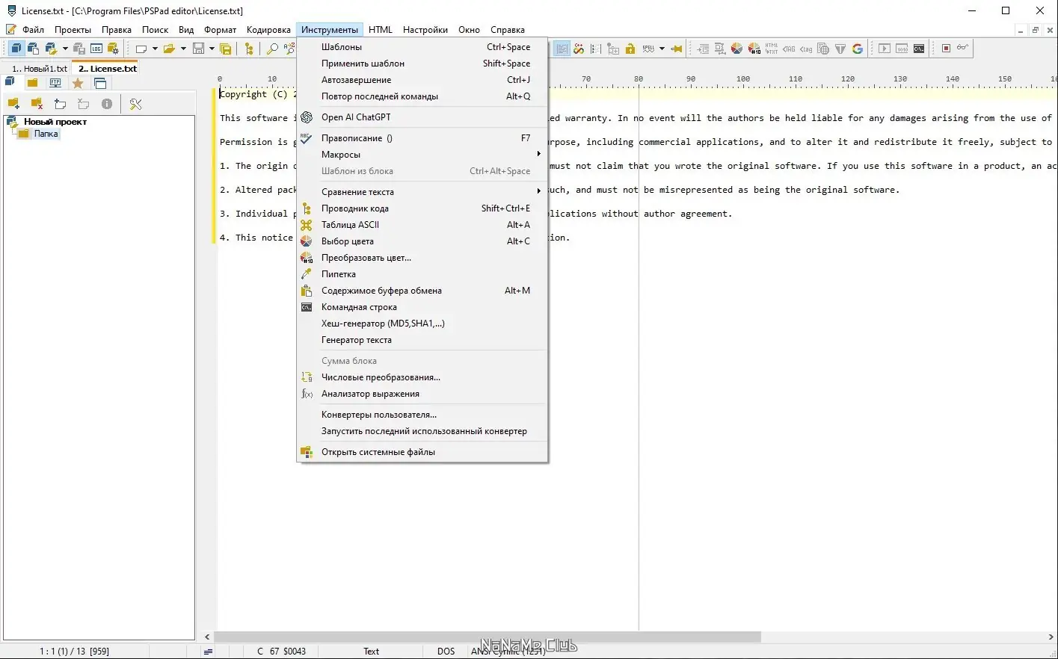This screenshot has width=1058, height=659.
Task: Open the Настройки menu
Action: (x=425, y=30)
